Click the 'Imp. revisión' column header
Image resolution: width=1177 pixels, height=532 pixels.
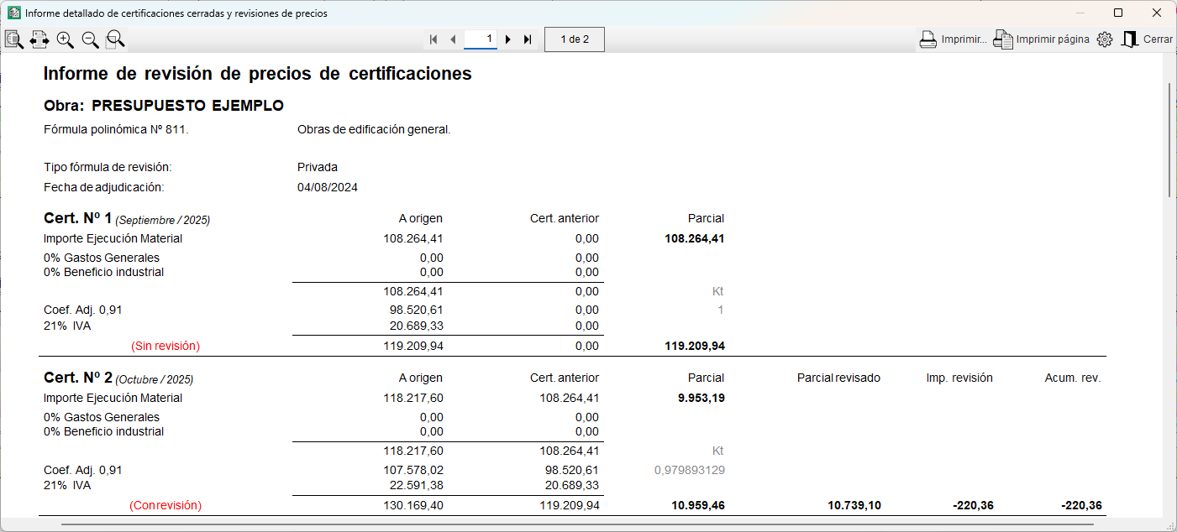[958, 378]
